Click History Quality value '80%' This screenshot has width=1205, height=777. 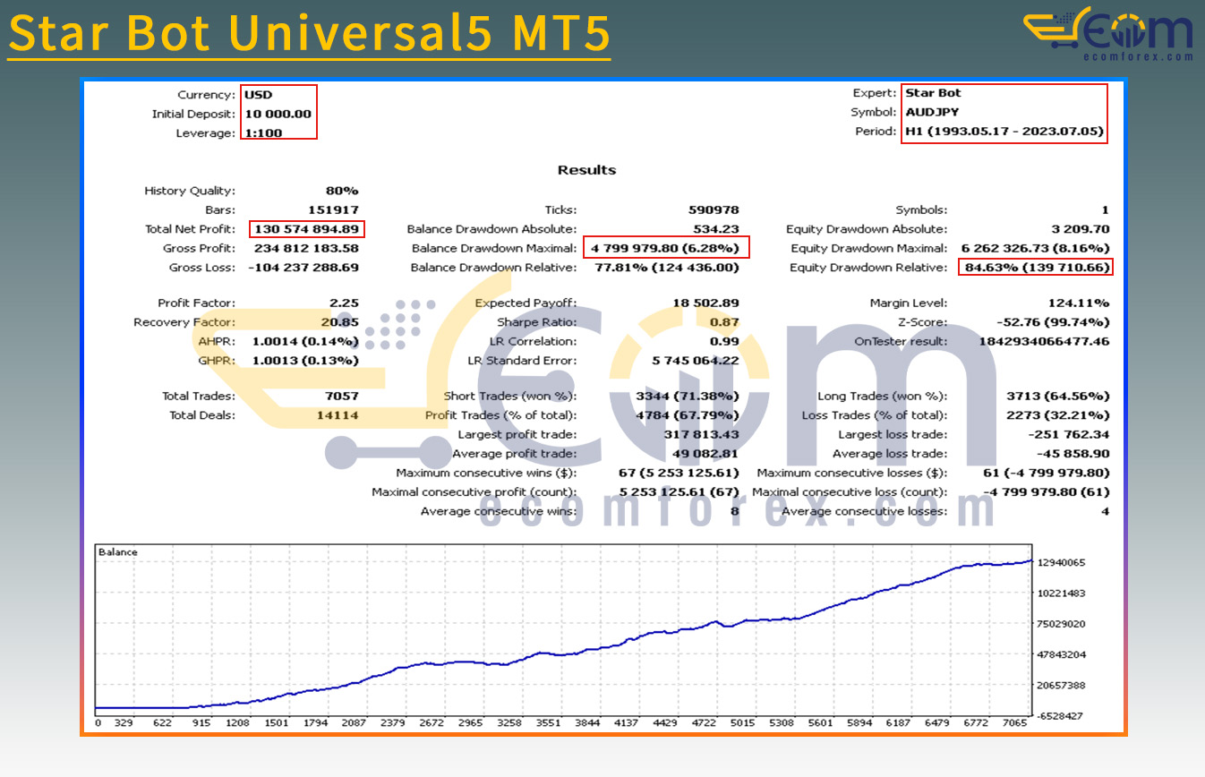pos(342,191)
